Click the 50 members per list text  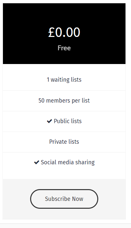[x=64, y=101]
